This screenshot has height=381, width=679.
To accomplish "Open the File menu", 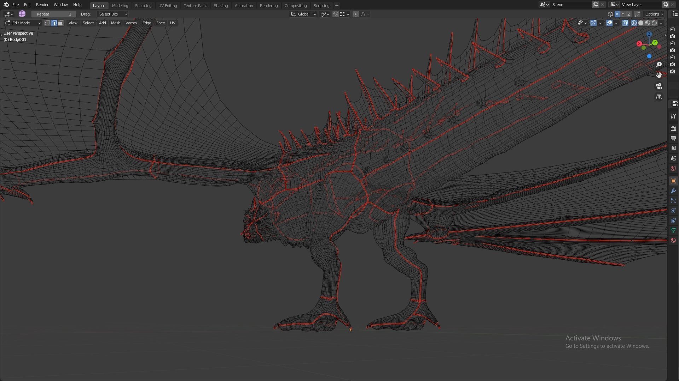I will pyautogui.click(x=16, y=5).
